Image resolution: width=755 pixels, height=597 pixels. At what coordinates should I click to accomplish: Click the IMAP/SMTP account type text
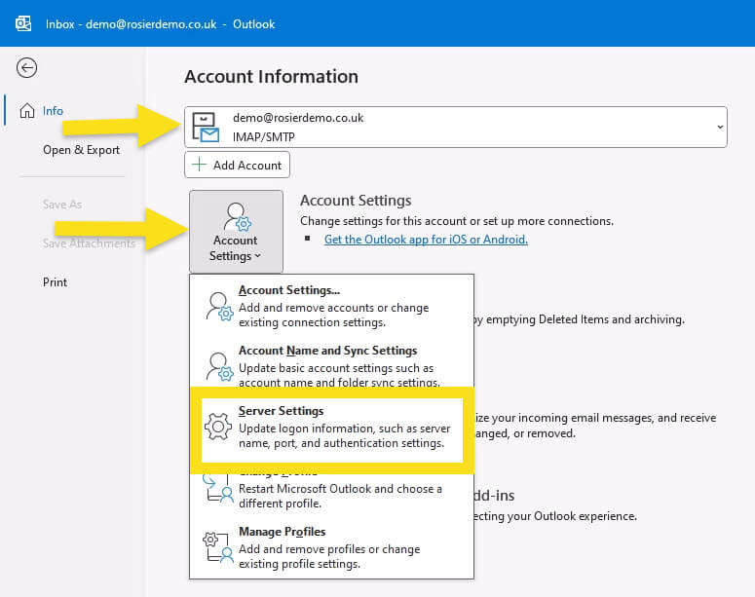[x=264, y=137]
